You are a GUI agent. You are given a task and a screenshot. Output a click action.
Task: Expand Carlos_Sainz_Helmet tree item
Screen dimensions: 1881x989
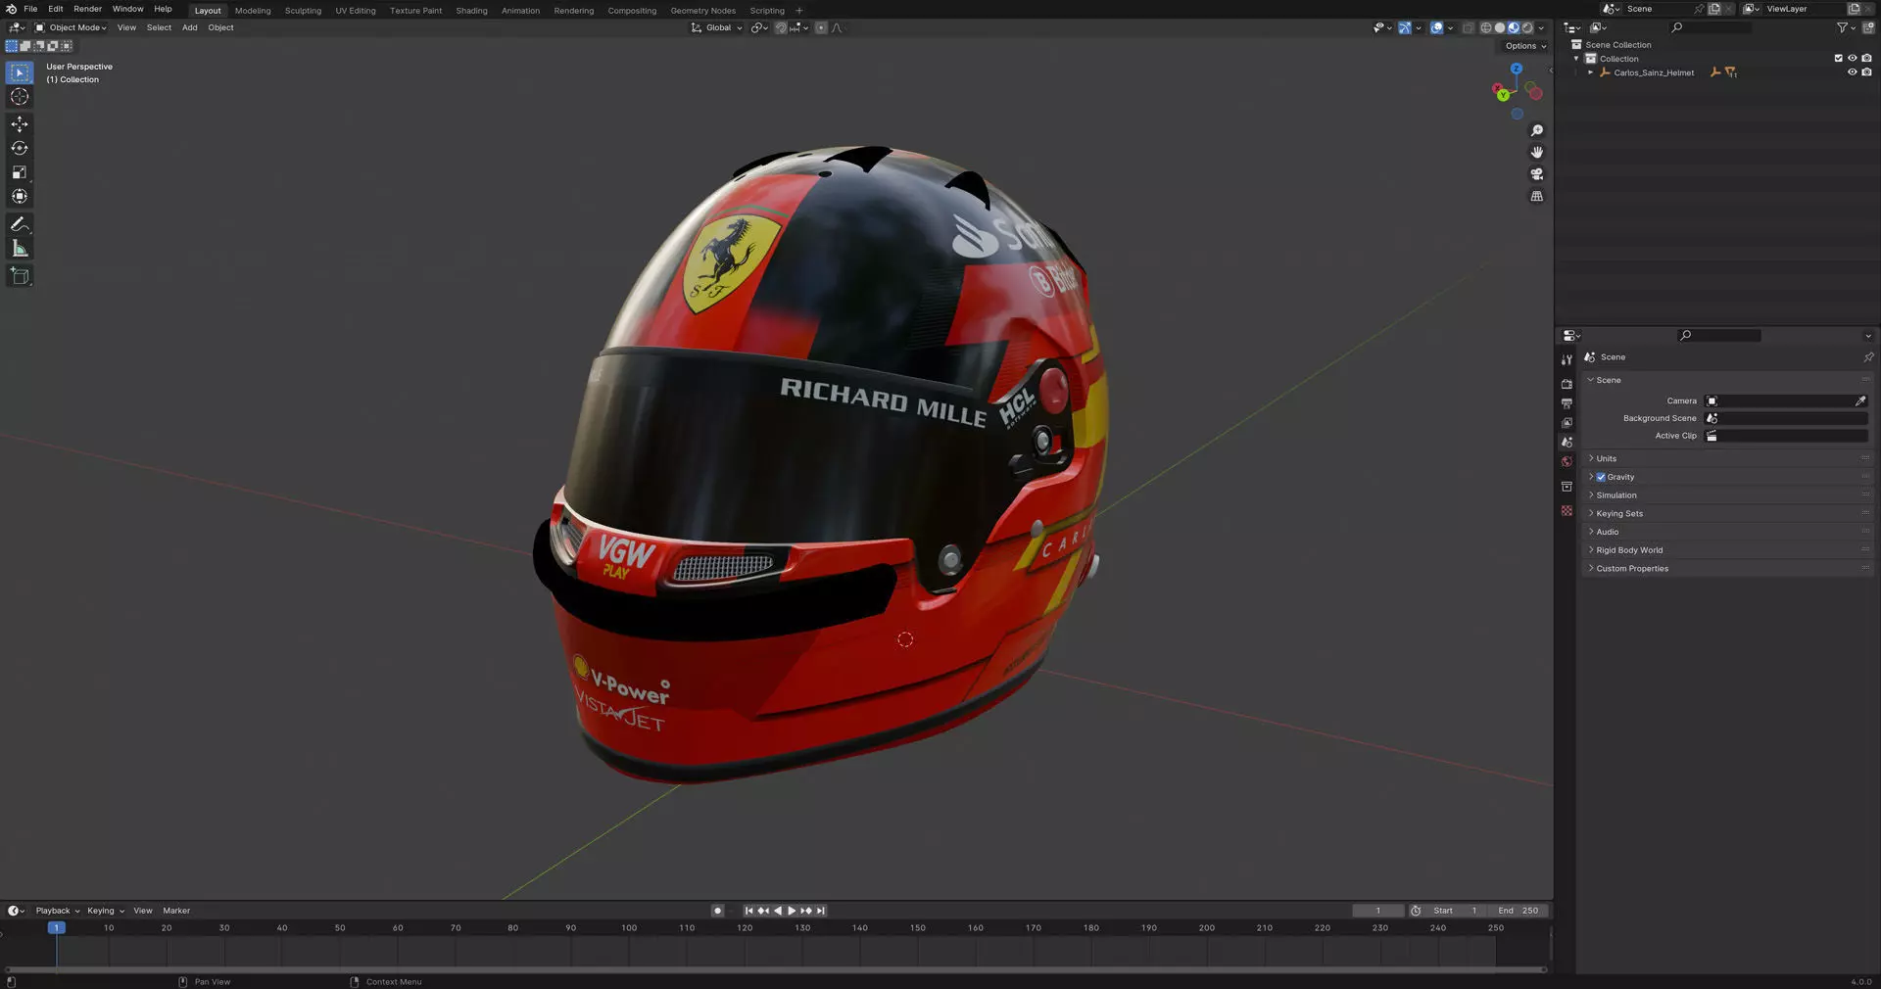(1590, 72)
